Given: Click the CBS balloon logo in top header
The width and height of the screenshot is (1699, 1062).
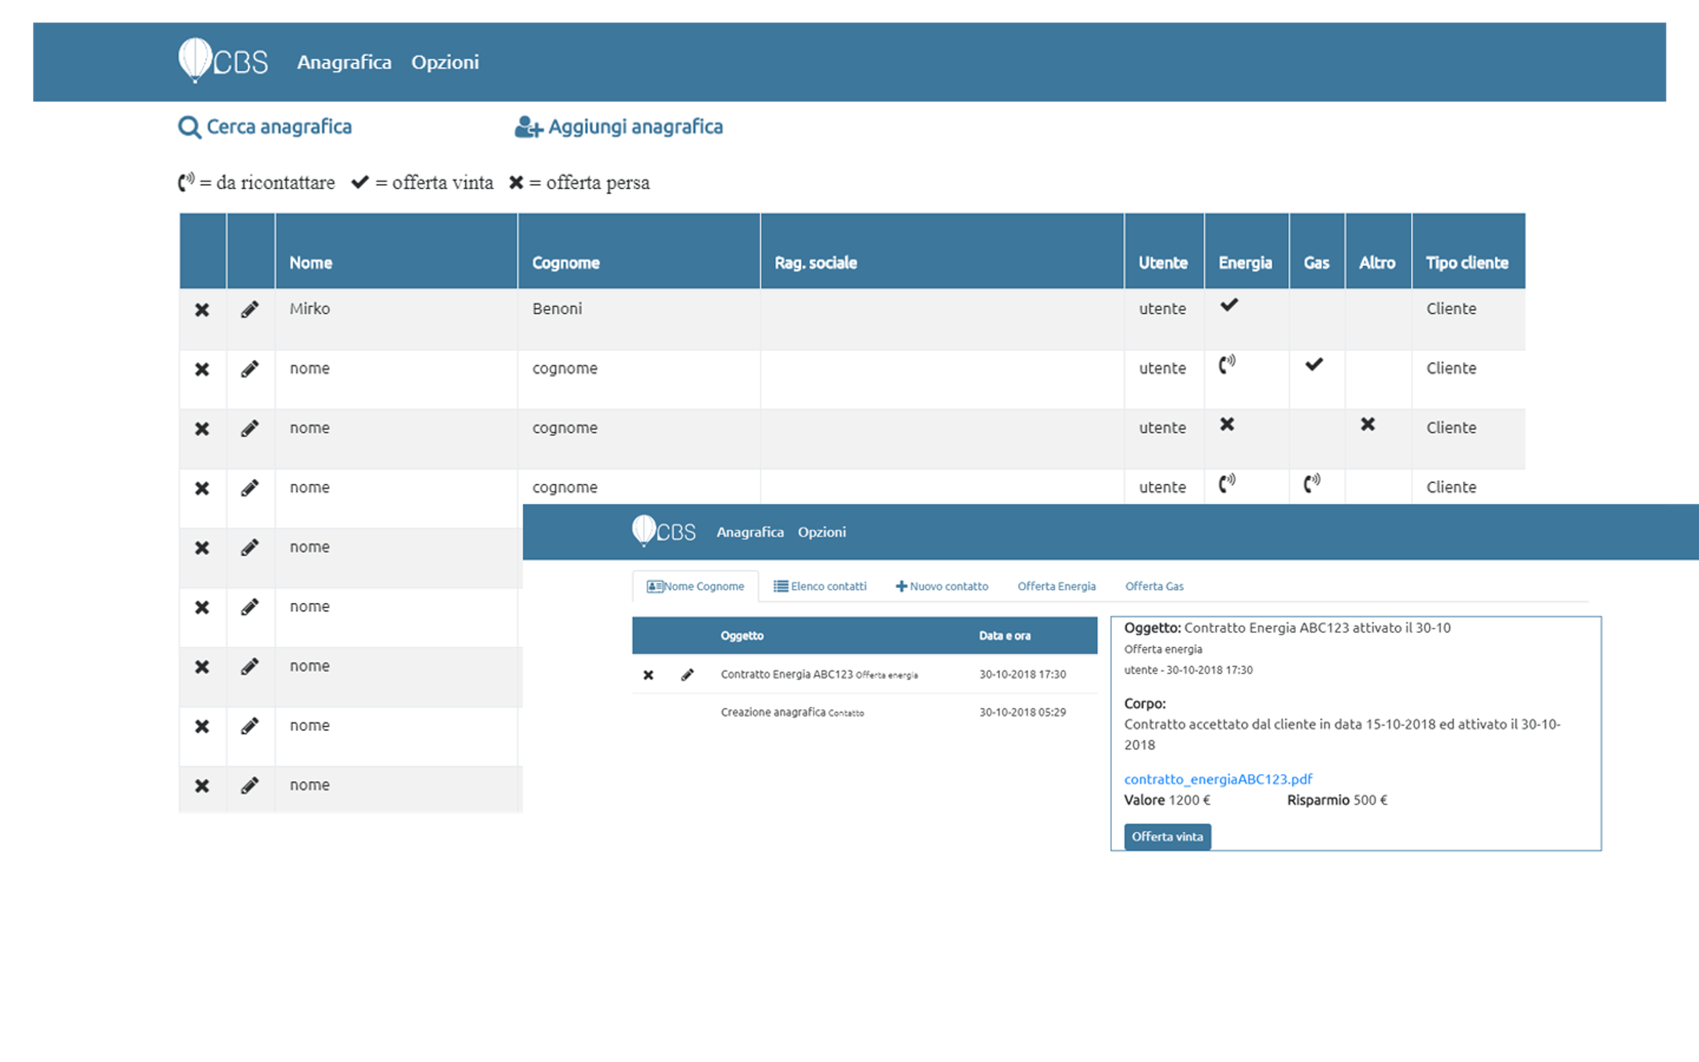Looking at the screenshot, I should 223,61.
